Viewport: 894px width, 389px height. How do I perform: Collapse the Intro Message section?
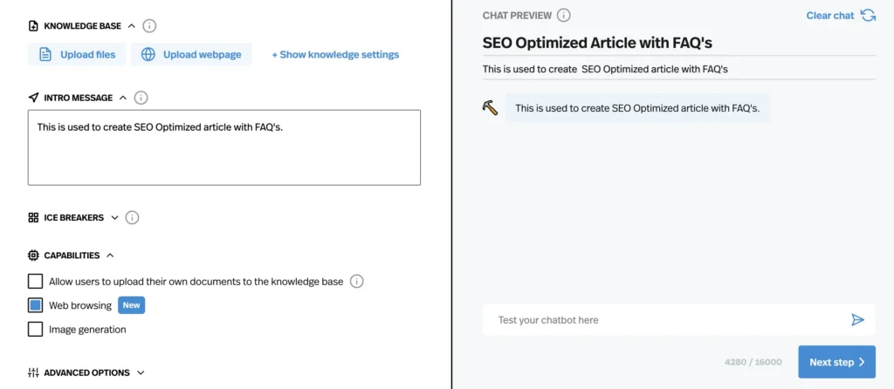pos(122,98)
